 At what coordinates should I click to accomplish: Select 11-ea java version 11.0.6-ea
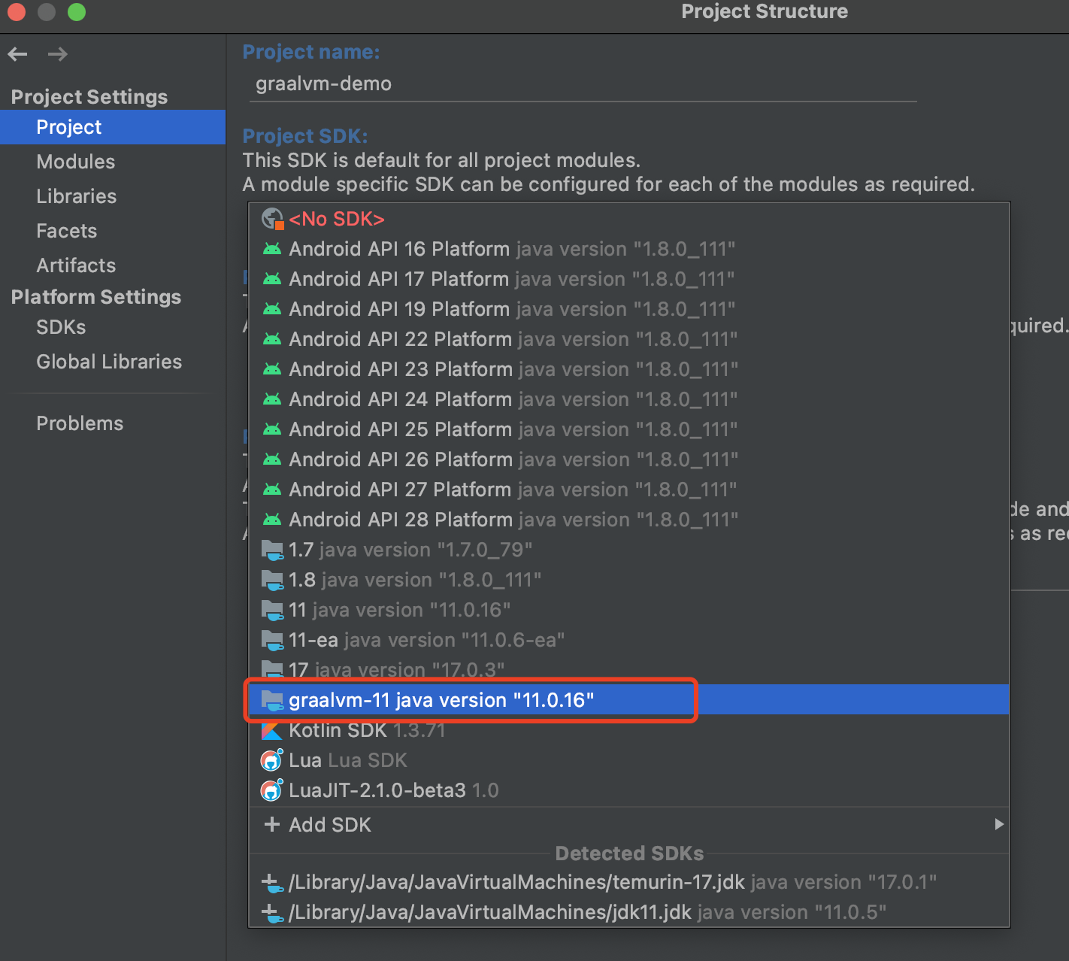628,640
